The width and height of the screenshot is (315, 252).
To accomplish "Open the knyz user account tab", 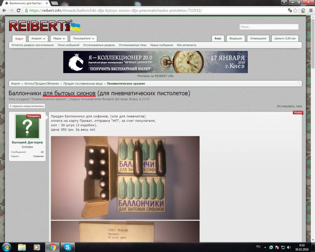I will [x=218, y=38].
